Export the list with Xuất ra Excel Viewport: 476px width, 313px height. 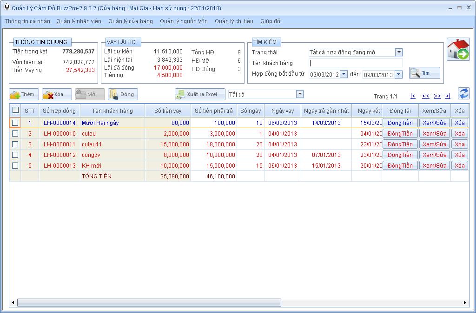click(x=200, y=94)
